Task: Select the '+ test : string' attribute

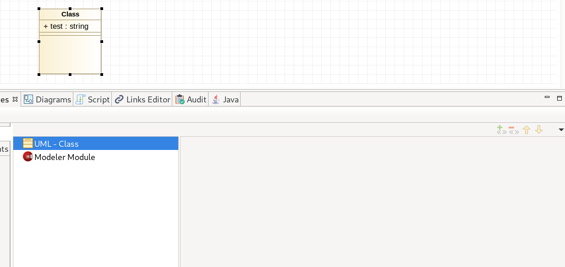Action: (x=66, y=26)
